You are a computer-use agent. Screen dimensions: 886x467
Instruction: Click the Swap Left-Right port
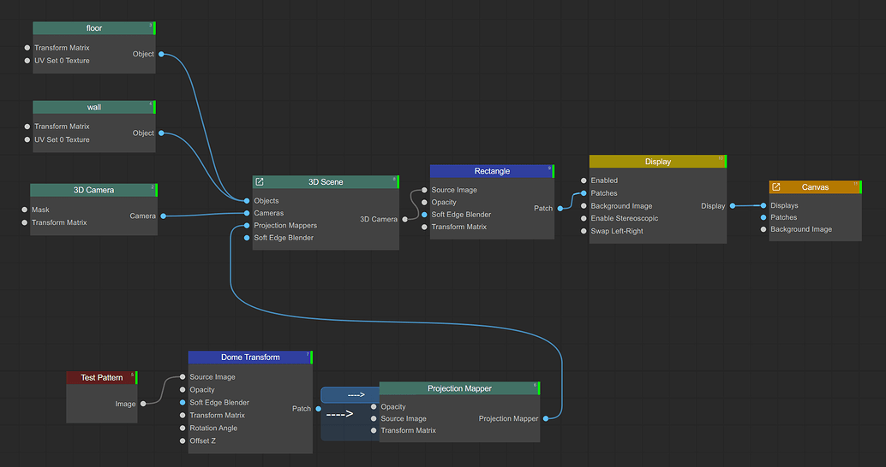pyautogui.click(x=584, y=231)
